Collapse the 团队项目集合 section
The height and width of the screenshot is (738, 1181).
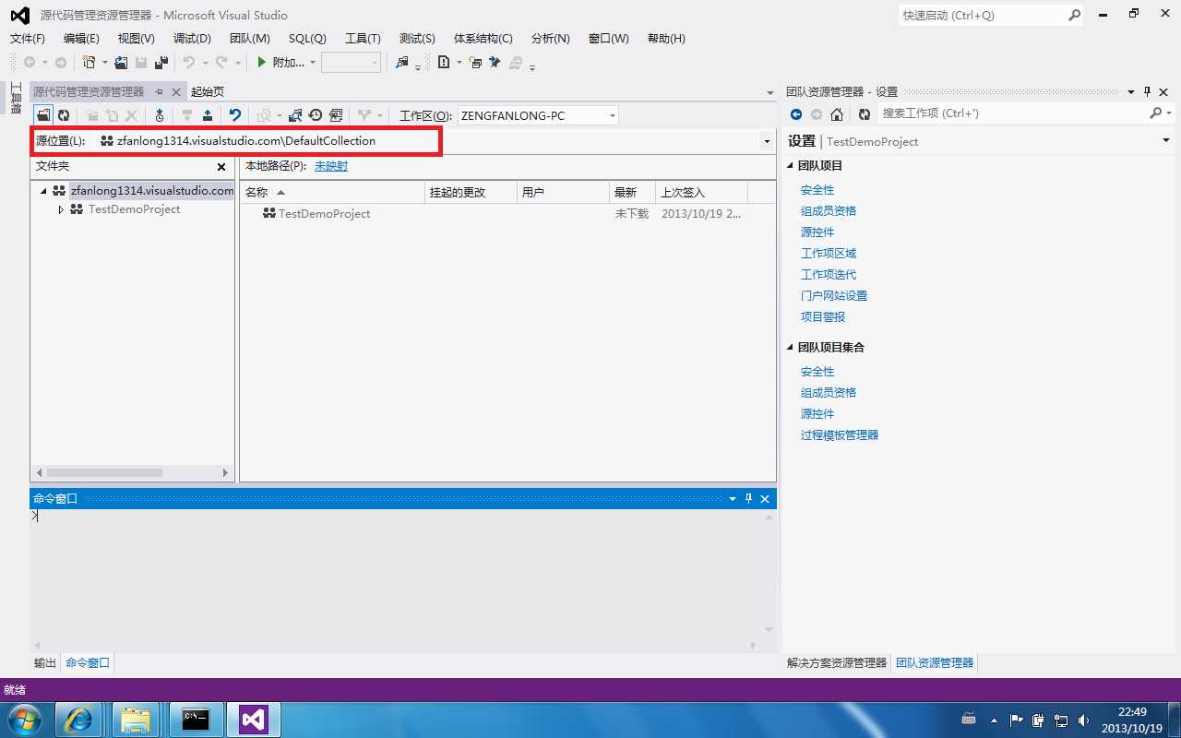[790, 348]
